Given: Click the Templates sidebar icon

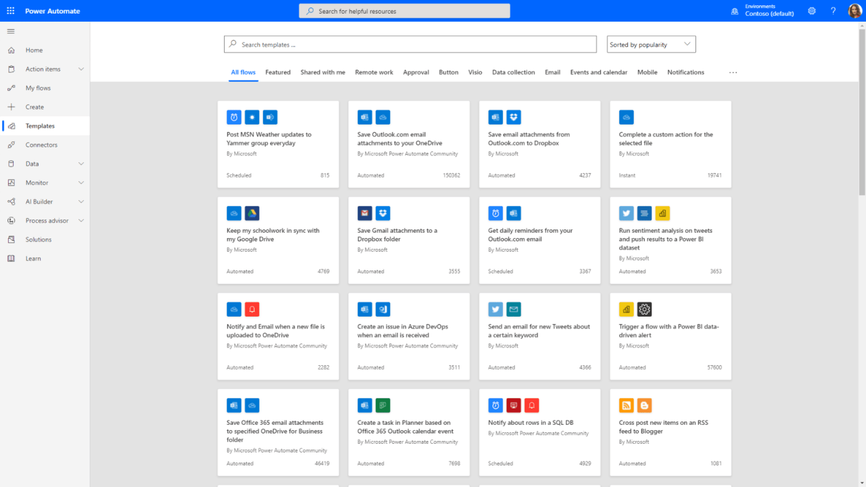Looking at the screenshot, I should pyautogui.click(x=11, y=126).
